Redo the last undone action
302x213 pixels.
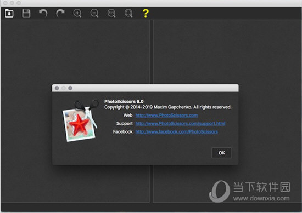60,13
